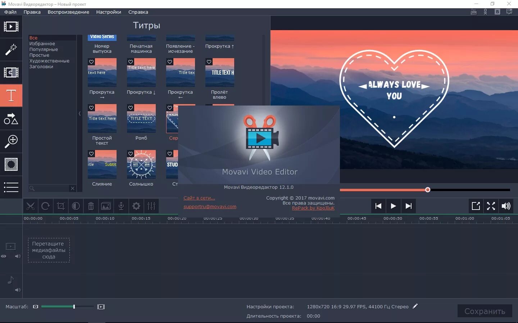Click the YouTube icon in title bar
The image size is (518, 323).
[474, 12]
